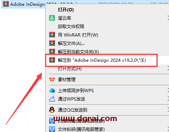Choose 文件粉碎(腾讯电脑管家)
This screenshot has height=132, width=169.
(x=81, y=129)
